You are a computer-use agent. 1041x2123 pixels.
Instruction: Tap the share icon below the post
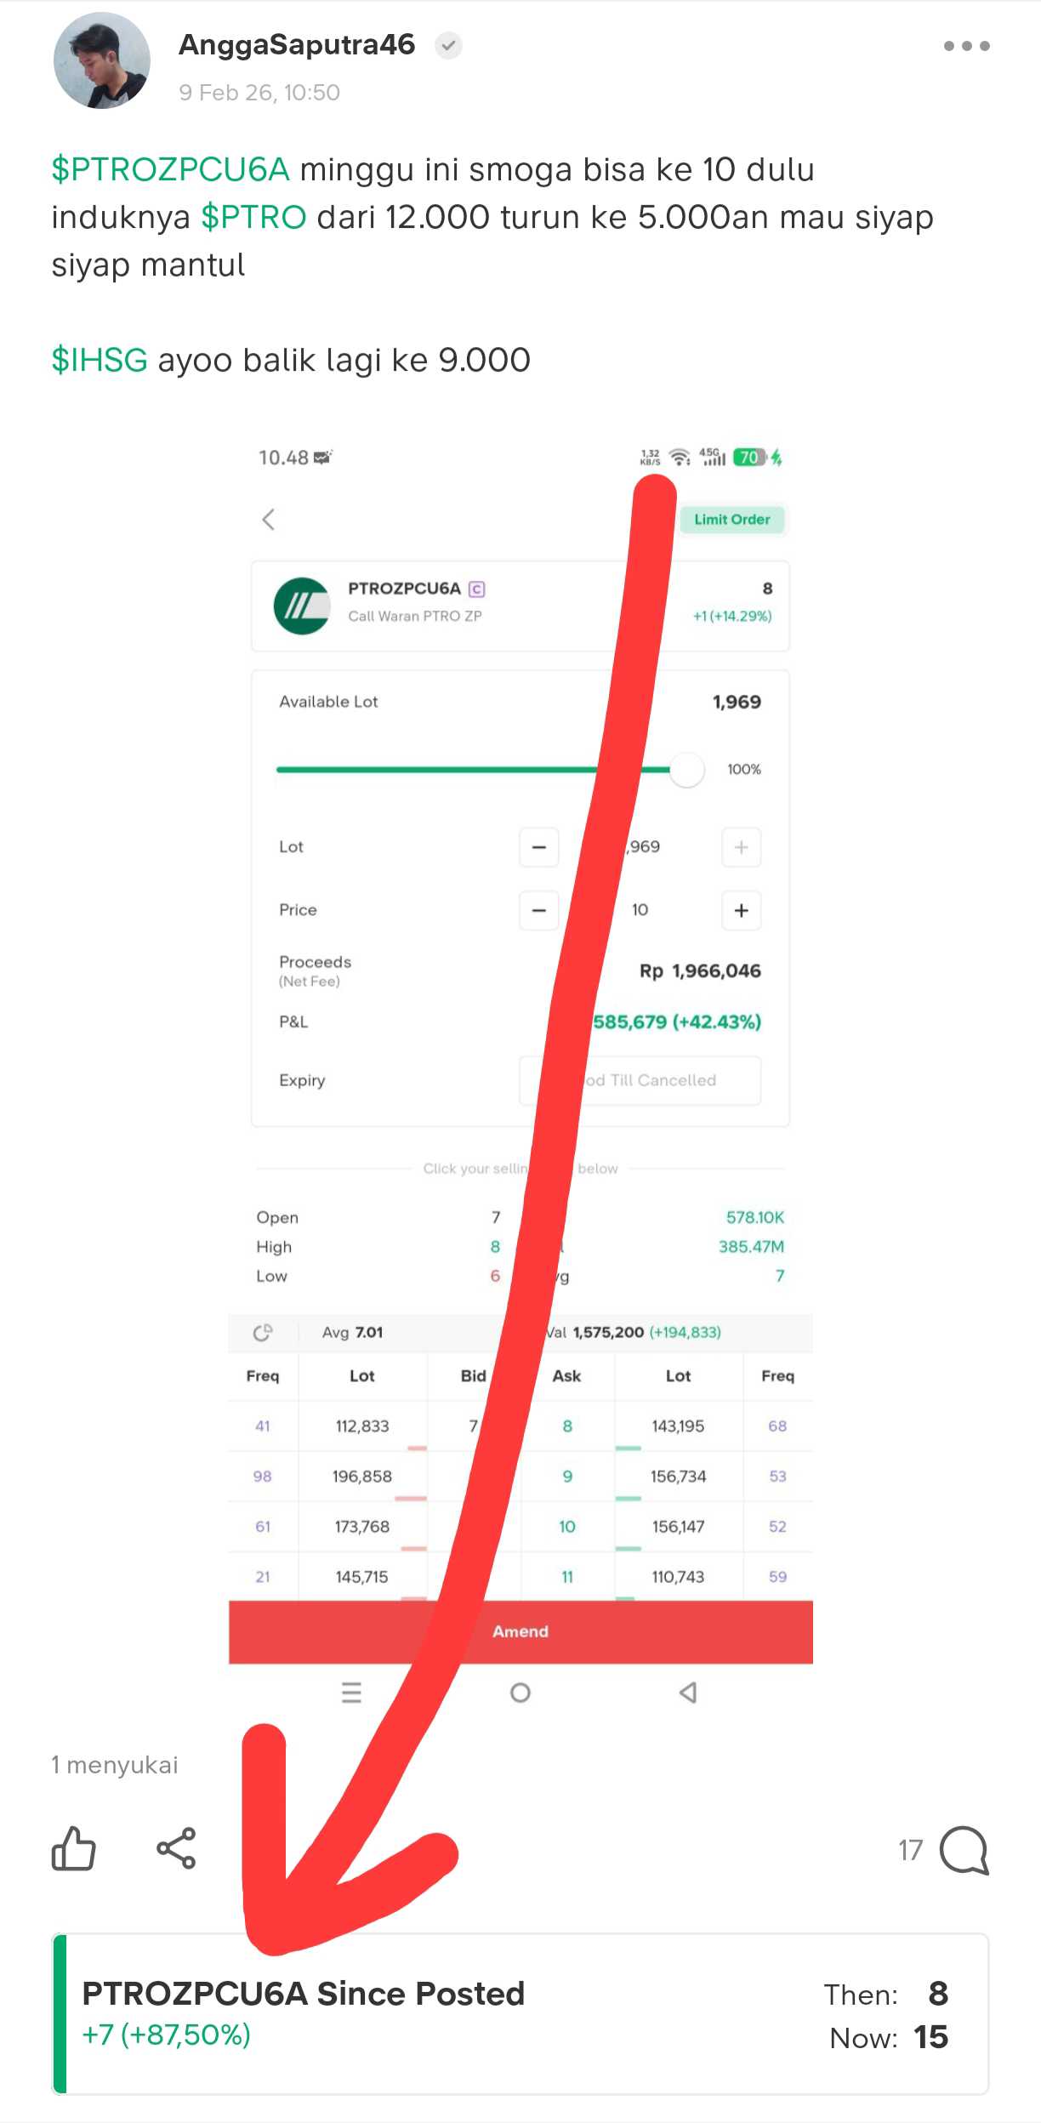tap(176, 1848)
